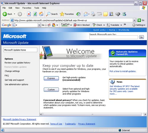This screenshot has height=133, width=148.
Task: Click the Internet zone globe in status bar
Action: pyautogui.click(x=120, y=130)
